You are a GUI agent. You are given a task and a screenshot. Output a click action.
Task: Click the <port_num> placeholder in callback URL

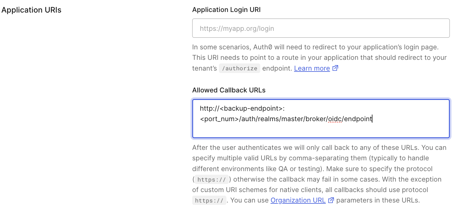tap(219, 119)
